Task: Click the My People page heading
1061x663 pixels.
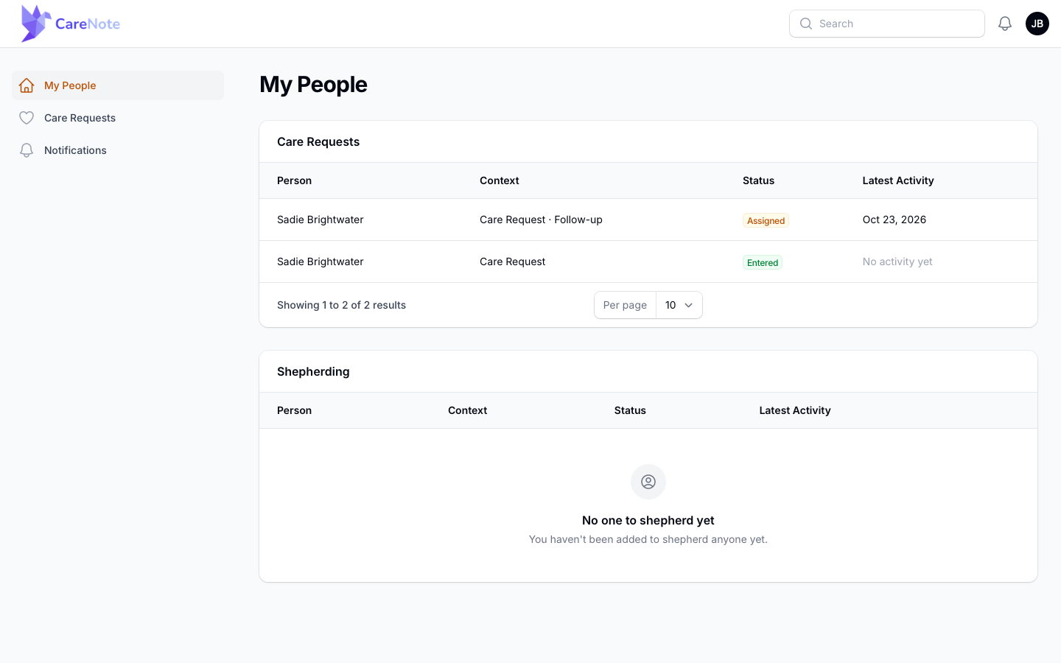Action: click(313, 85)
